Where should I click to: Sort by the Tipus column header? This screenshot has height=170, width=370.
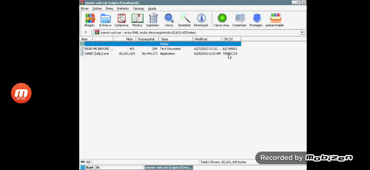tap(176, 39)
